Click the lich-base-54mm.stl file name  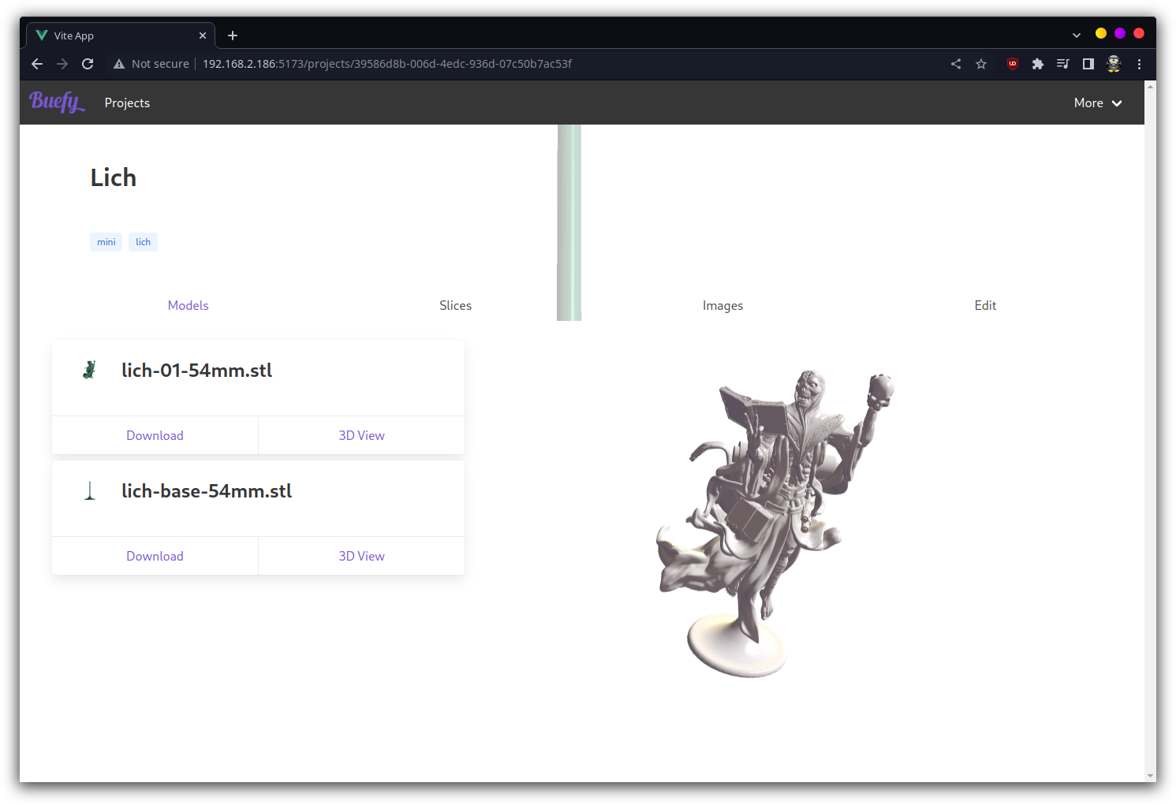click(x=207, y=491)
